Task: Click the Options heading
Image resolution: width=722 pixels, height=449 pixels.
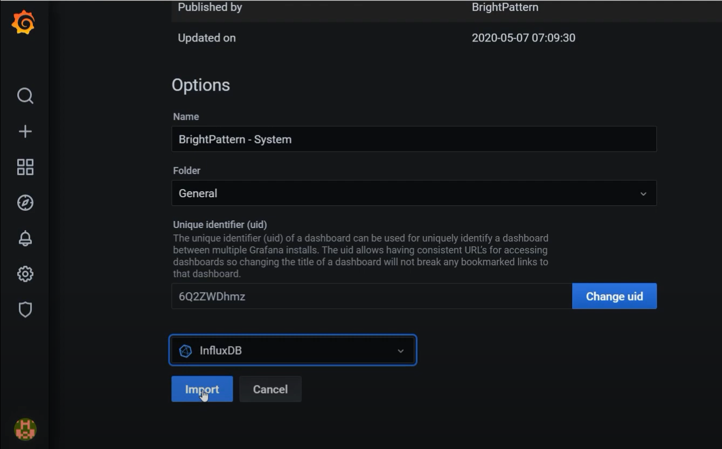Action: pyautogui.click(x=201, y=85)
